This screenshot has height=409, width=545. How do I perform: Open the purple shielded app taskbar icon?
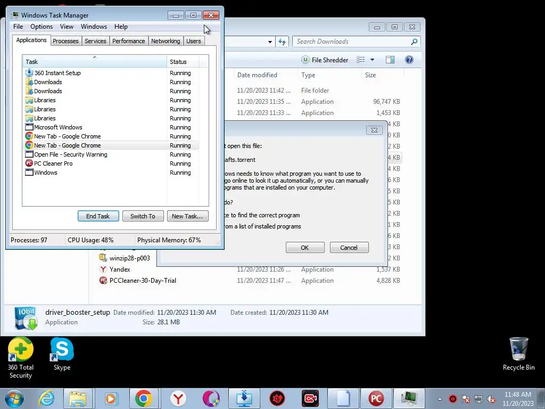[x=211, y=398]
